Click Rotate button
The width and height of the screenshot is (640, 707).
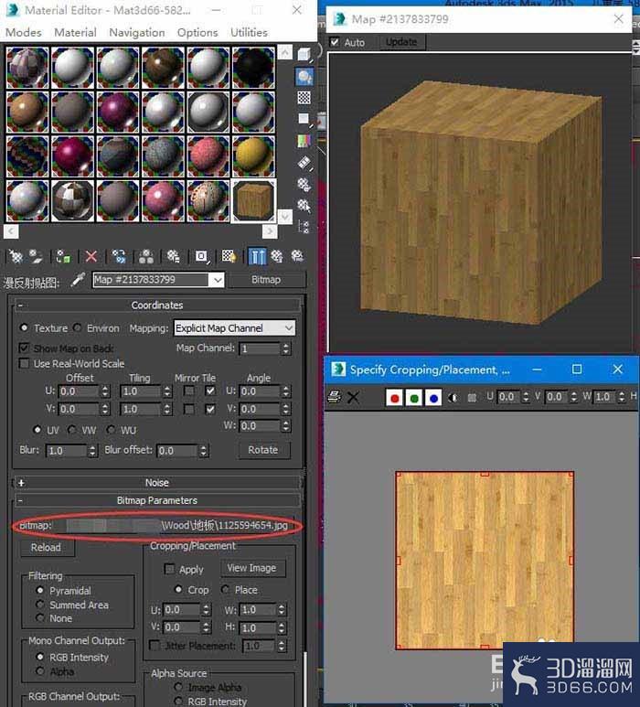[263, 450]
